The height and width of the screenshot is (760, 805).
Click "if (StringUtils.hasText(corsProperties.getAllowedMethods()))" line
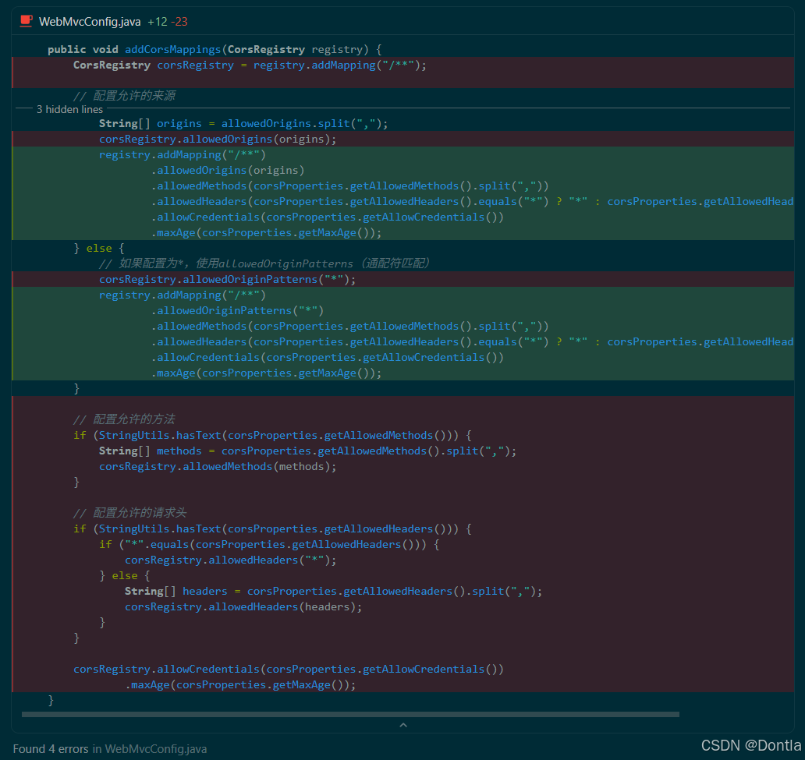(x=272, y=435)
